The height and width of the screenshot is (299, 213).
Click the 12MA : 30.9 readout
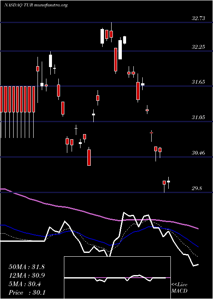26,276
